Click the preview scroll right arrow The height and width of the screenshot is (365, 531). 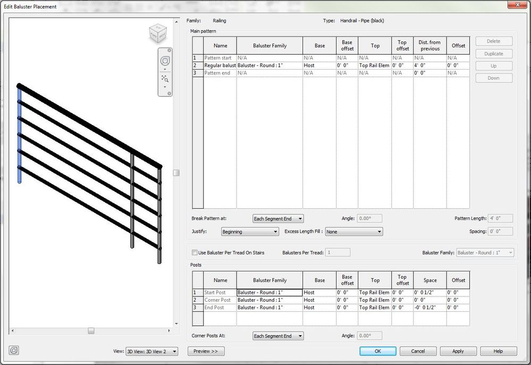[x=168, y=330]
